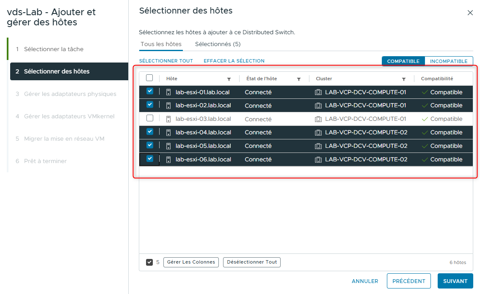This screenshot has width=480, height=294.
Task: Switch to the INCOMPATIBLE view
Action: pos(449,61)
